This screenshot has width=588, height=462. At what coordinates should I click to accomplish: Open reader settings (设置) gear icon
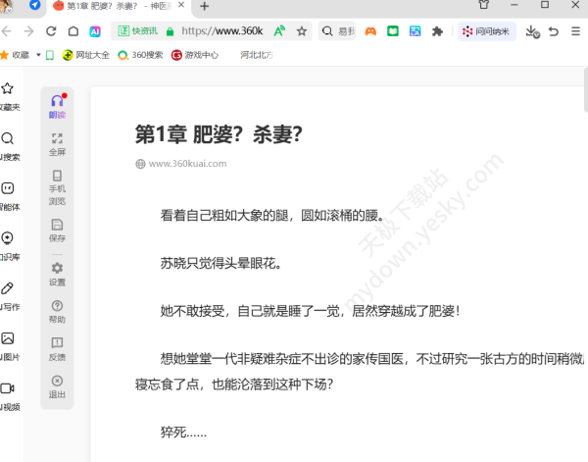[57, 273]
